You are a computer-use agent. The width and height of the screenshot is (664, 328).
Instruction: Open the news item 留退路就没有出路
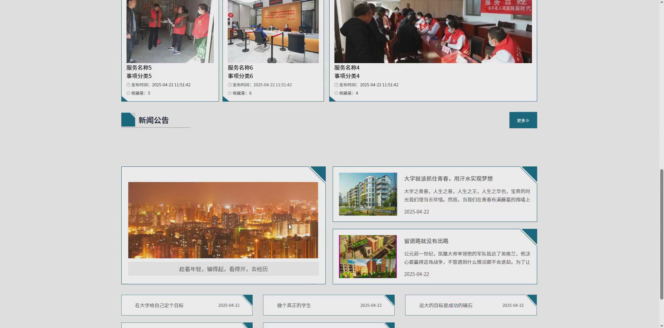point(427,241)
